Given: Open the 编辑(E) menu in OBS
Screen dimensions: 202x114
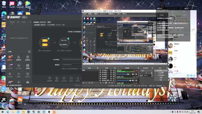Looking at the screenshot, I should pyautogui.click(x=90, y=14).
